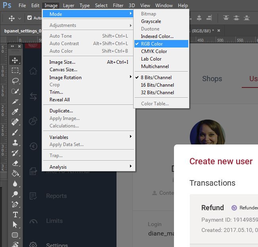The width and height of the screenshot is (258, 247).
Task: Toggle the Auto-Select checkbox
Action: click(x=29, y=17)
